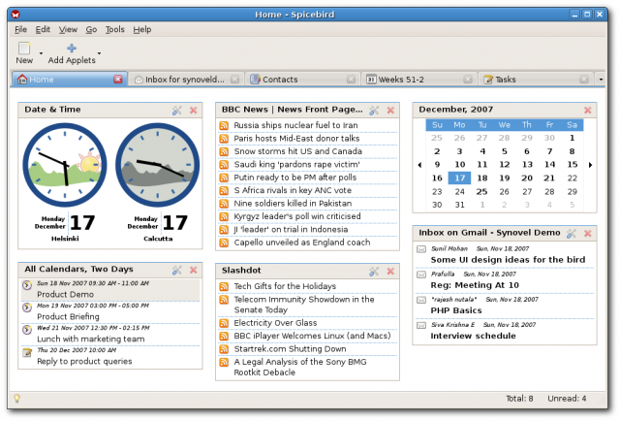Open 'Tech Gifts for the Holidays' story

285,286
